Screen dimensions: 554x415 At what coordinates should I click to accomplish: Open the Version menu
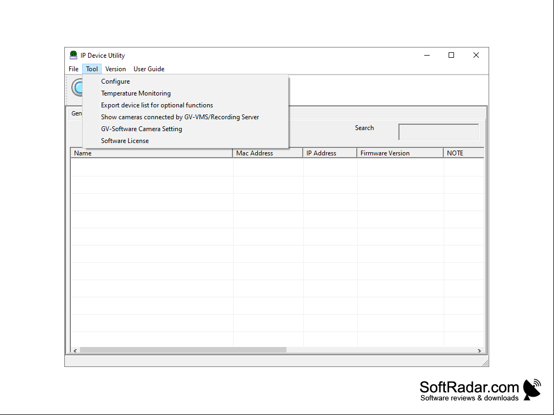pos(116,69)
